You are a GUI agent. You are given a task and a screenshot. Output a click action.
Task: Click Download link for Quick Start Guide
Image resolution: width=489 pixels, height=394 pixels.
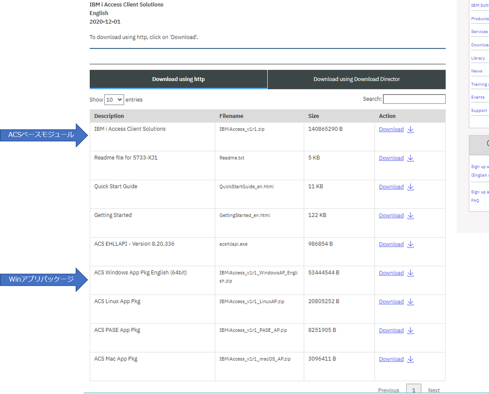click(391, 187)
